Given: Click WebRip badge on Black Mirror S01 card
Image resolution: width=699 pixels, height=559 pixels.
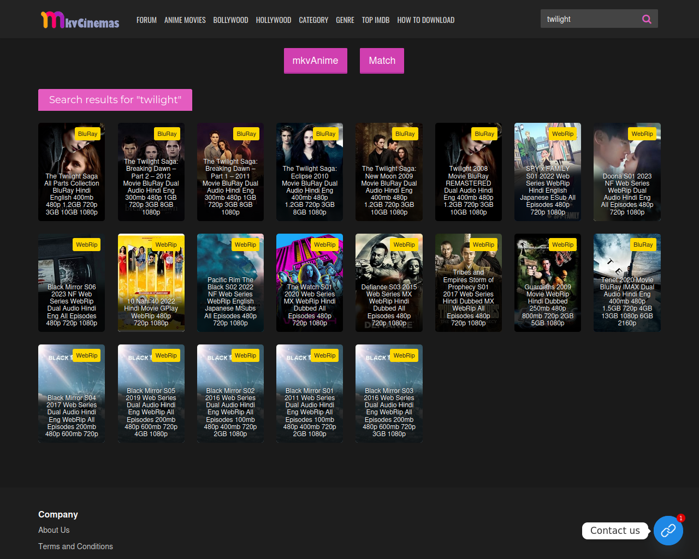Looking at the screenshot, I should point(324,355).
